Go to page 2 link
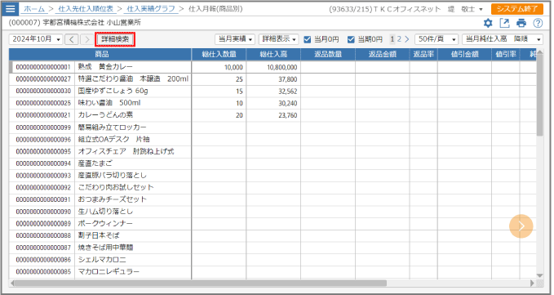Viewport: 554px width, 295px height. coord(399,39)
